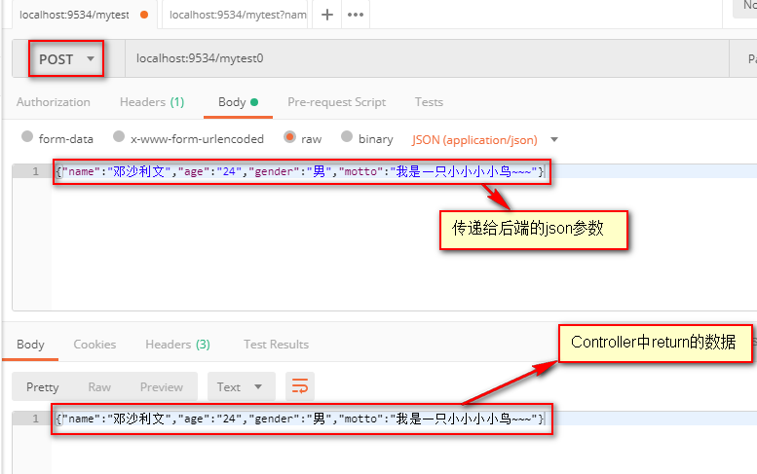Image resolution: width=757 pixels, height=474 pixels.
Task: Open the response Cookies tab
Action: click(95, 345)
